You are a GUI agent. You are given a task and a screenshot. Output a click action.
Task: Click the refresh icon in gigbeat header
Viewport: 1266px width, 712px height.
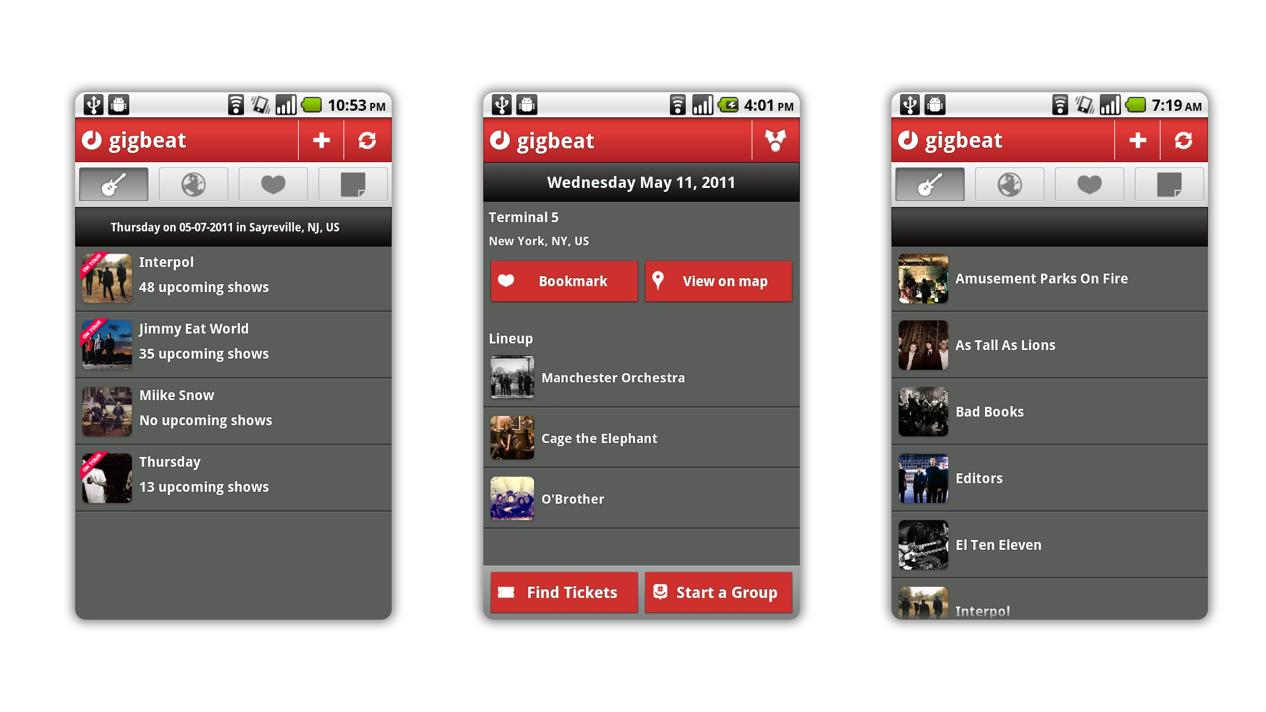click(x=367, y=141)
